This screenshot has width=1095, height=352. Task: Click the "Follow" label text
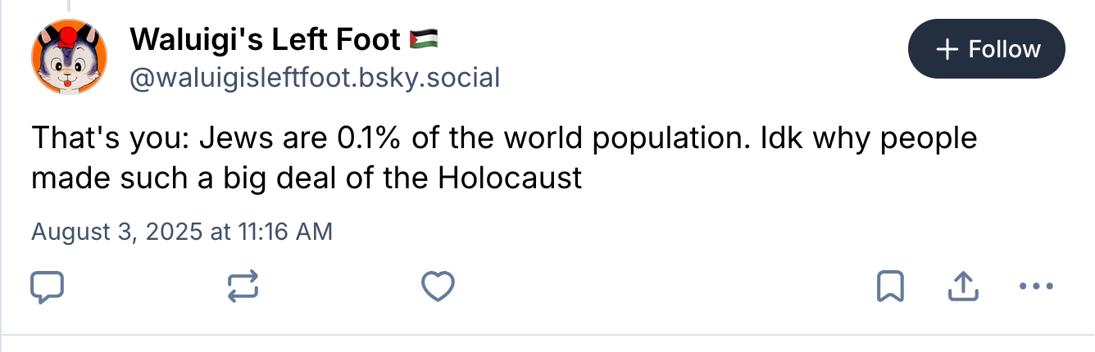click(1004, 49)
